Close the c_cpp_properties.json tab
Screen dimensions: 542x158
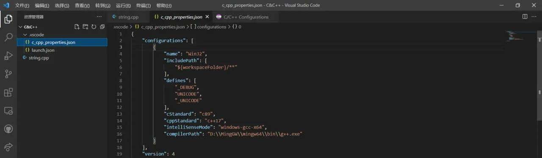207,17
